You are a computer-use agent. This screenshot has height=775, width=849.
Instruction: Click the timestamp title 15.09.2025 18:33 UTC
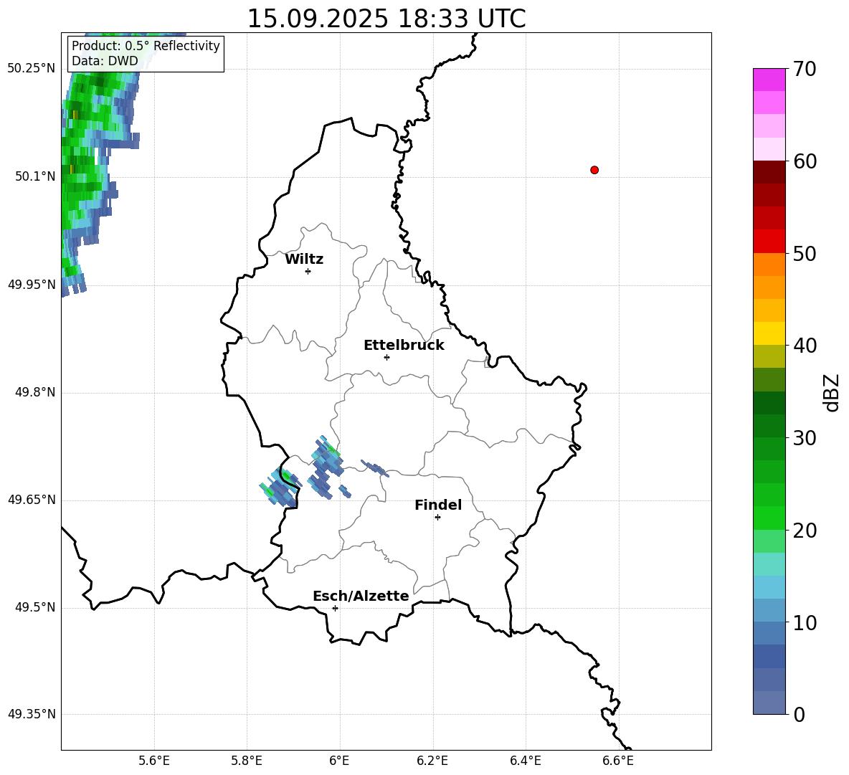click(386, 19)
